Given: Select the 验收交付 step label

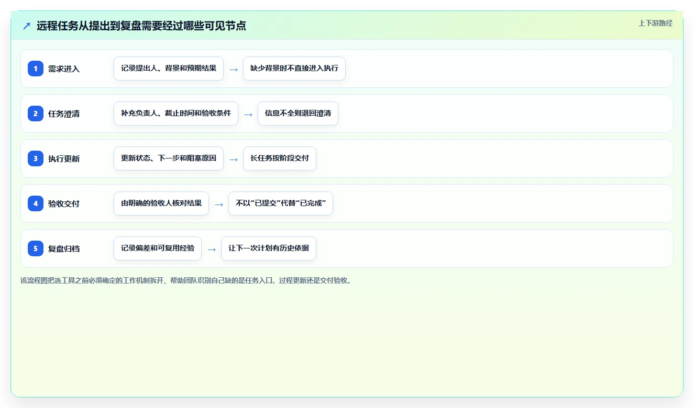Looking at the screenshot, I should [x=64, y=203].
